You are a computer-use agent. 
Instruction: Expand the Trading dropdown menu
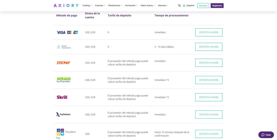click(x=87, y=6)
